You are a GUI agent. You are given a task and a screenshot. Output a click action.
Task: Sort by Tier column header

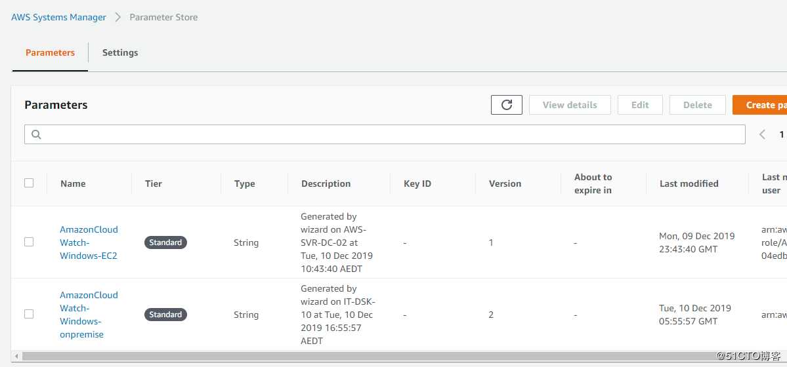[x=153, y=183]
